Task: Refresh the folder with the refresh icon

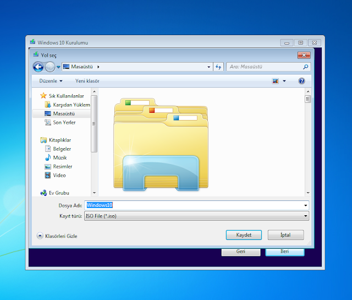Action: tap(218, 67)
